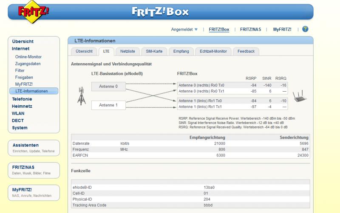Click the EARFCN send value 24300
Image resolution: width=340 pixels, height=213 pixels.
tap(303, 155)
